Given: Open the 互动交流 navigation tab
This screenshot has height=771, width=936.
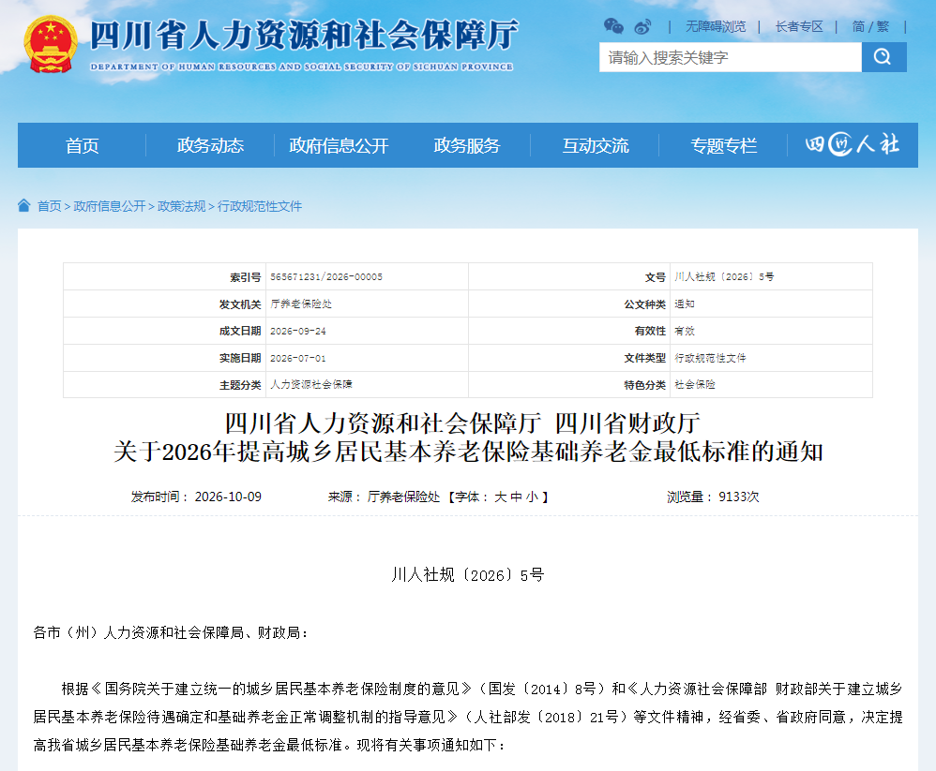Looking at the screenshot, I should pyautogui.click(x=596, y=145).
